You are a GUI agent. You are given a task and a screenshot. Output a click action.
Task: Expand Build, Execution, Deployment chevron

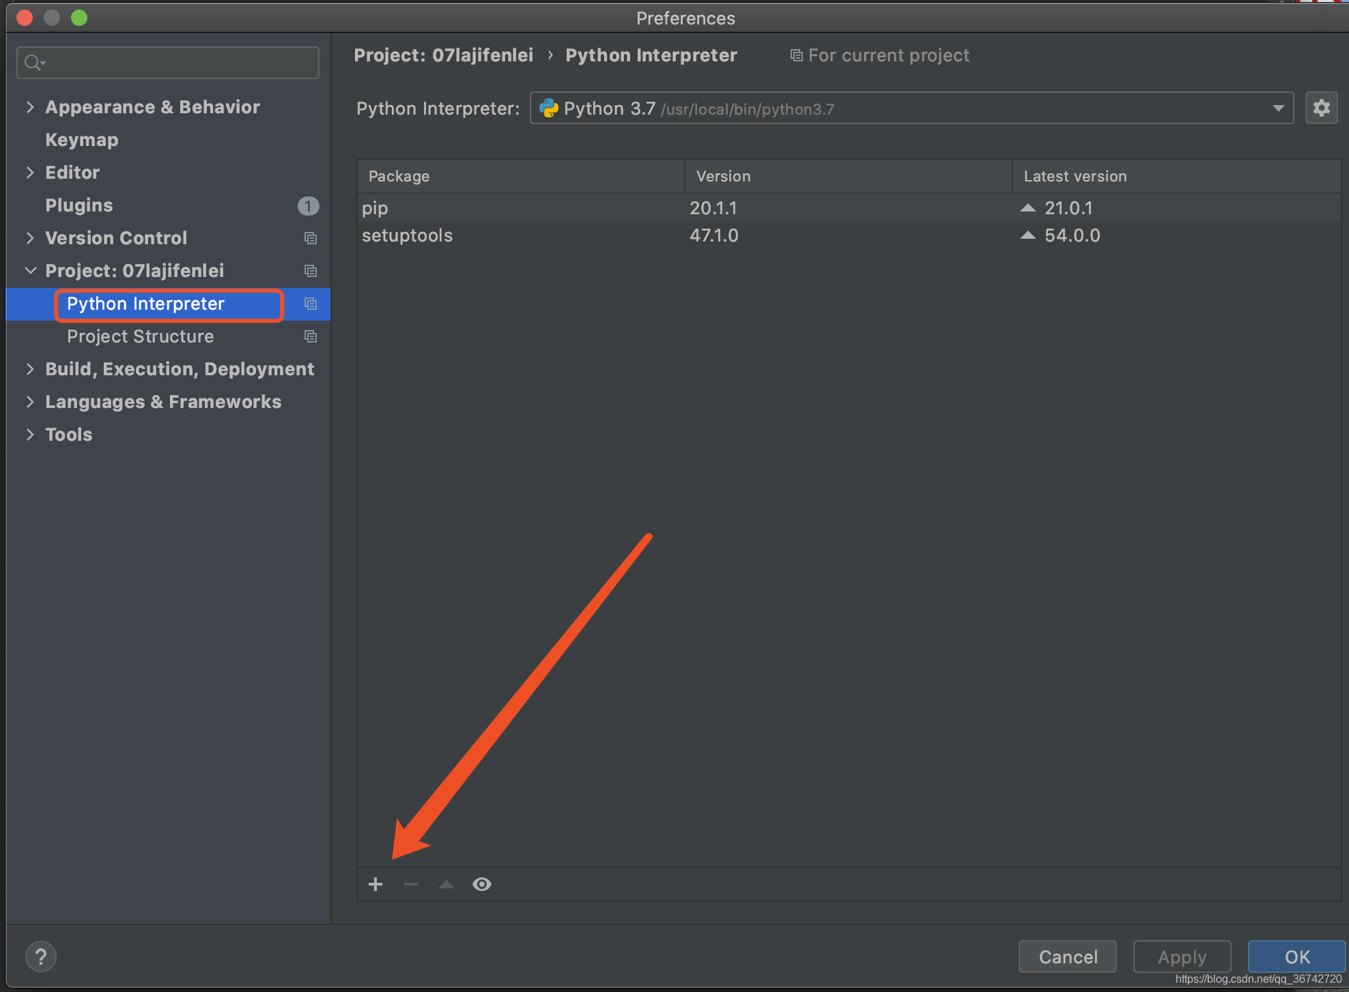30,369
